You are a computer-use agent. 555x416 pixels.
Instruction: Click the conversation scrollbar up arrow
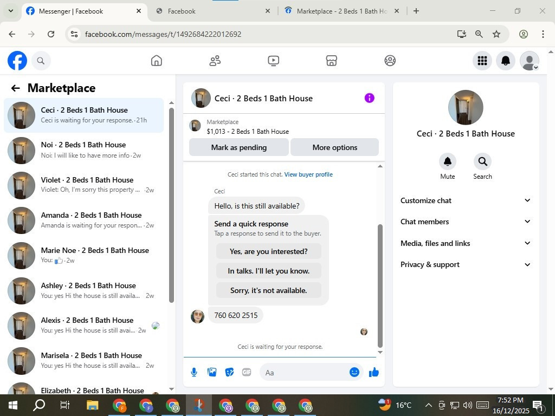pyautogui.click(x=380, y=166)
